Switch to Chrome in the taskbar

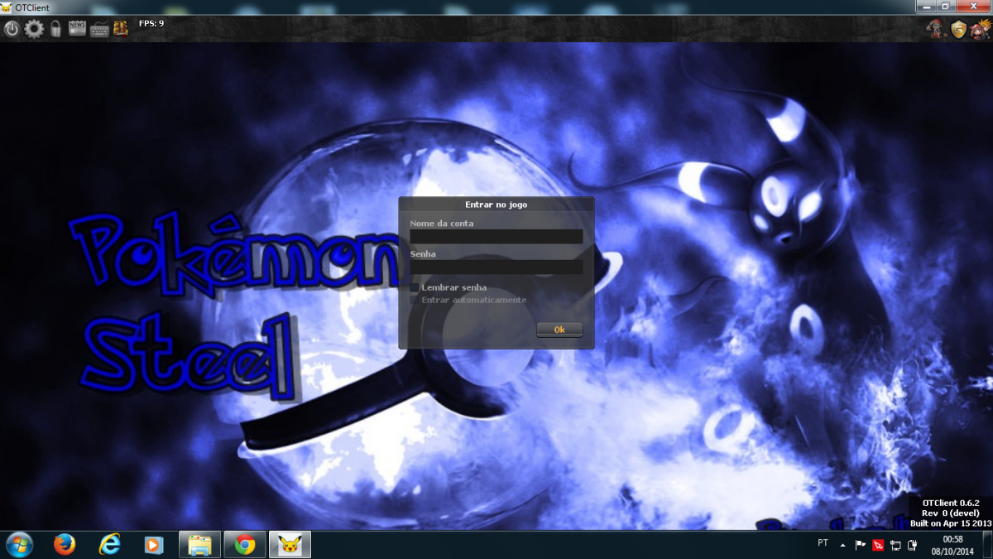[x=244, y=544]
